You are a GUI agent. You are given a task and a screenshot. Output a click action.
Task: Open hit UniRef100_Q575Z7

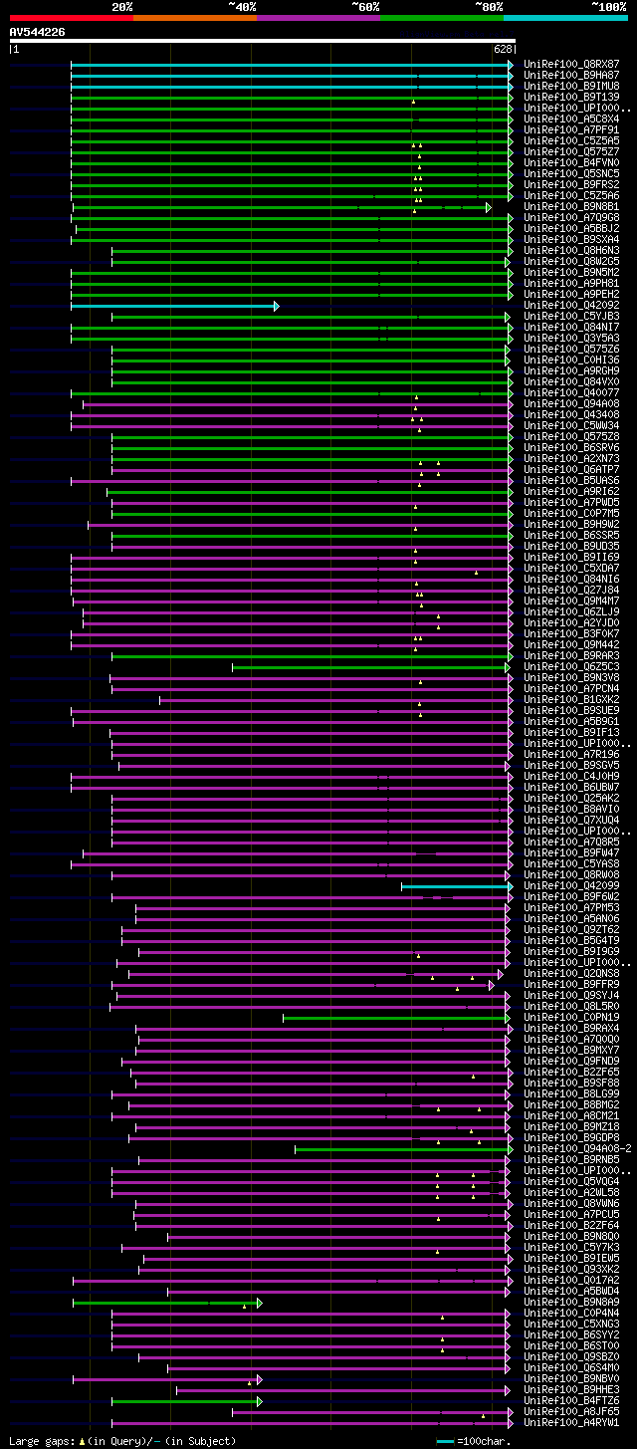571,152
